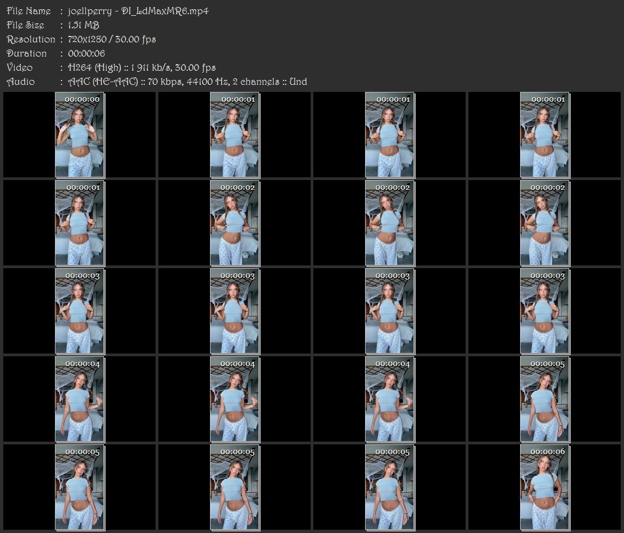624x533 pixels.
Task: Choose the fourth thumbnail stamped 00:00:03
Action: click(545, 311)
